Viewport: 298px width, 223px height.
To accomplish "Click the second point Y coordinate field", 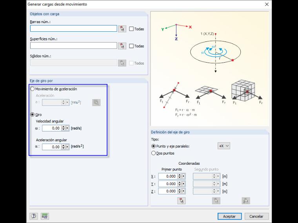I will pos(203,184).
